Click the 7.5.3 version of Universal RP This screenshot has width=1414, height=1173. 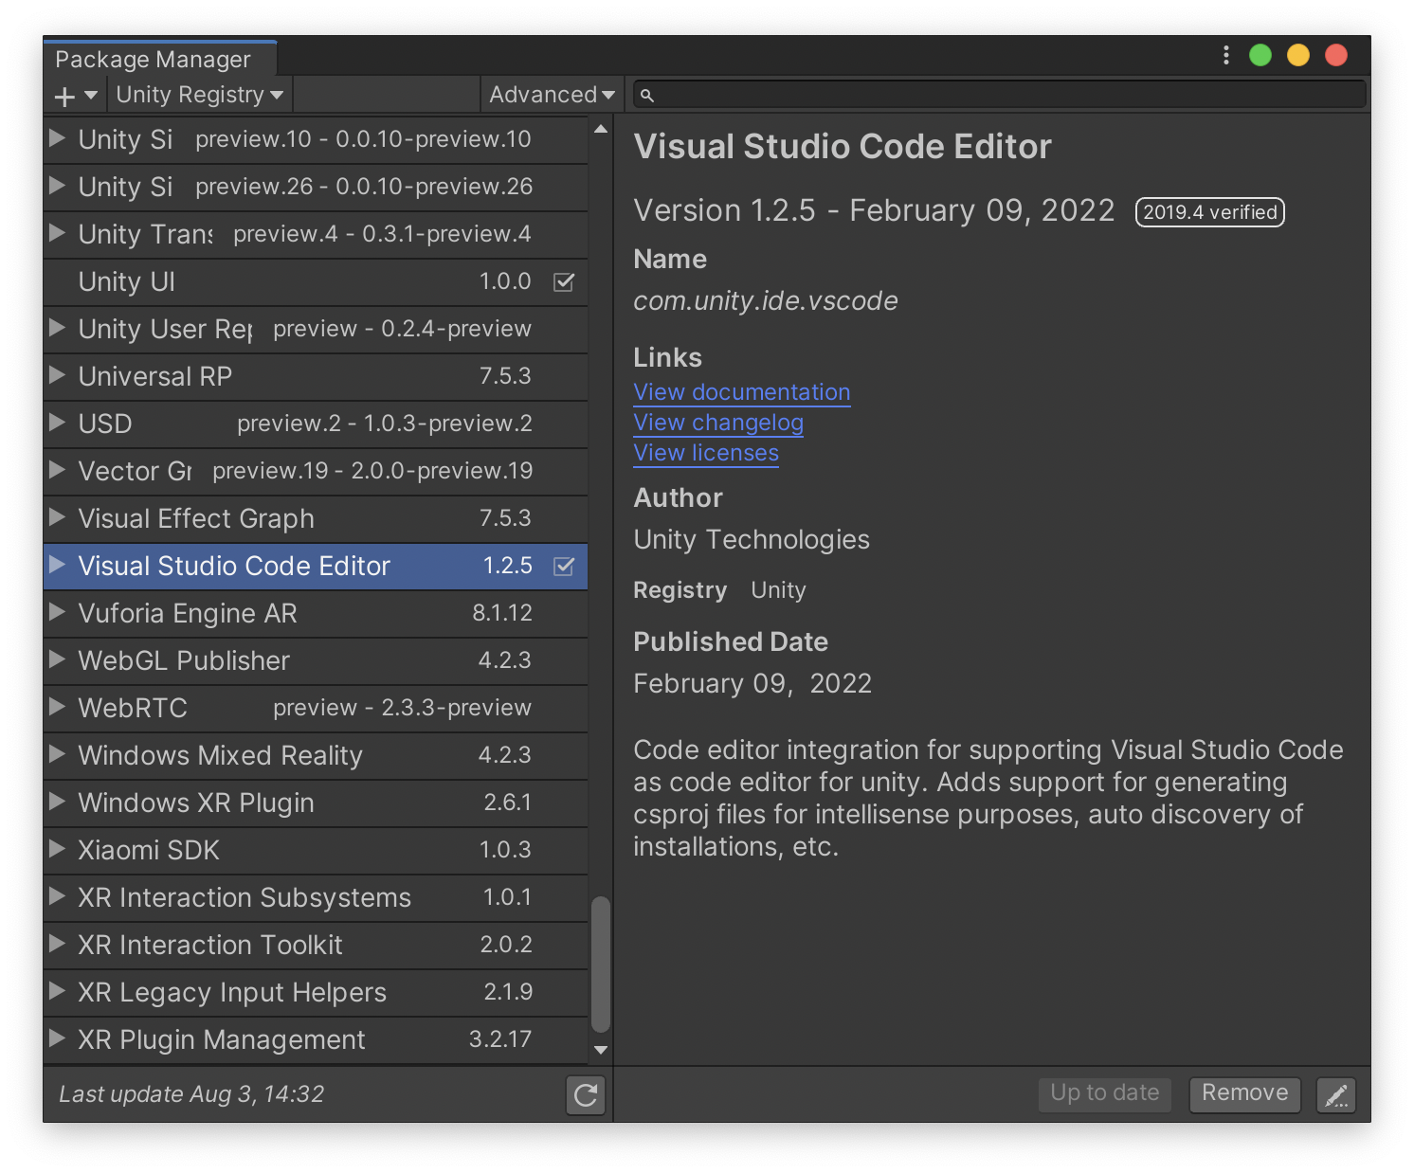tap(505, 376)
